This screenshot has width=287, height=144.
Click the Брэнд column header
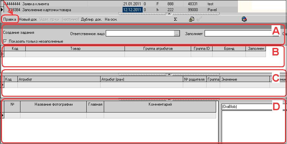pyautogui.click(x=229, y=49)
